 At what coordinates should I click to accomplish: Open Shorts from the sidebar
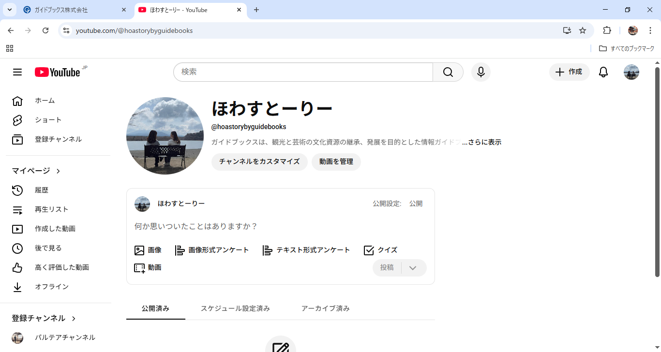(48, 120)
